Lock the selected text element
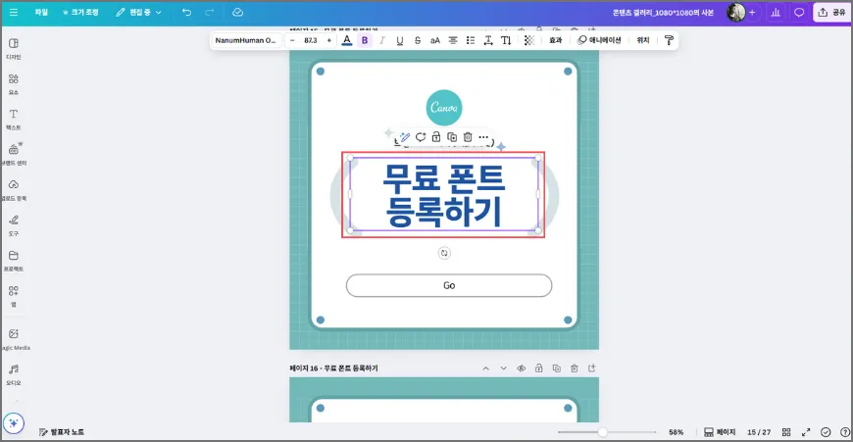Screen dimensions: 853x442 point(436,137)
